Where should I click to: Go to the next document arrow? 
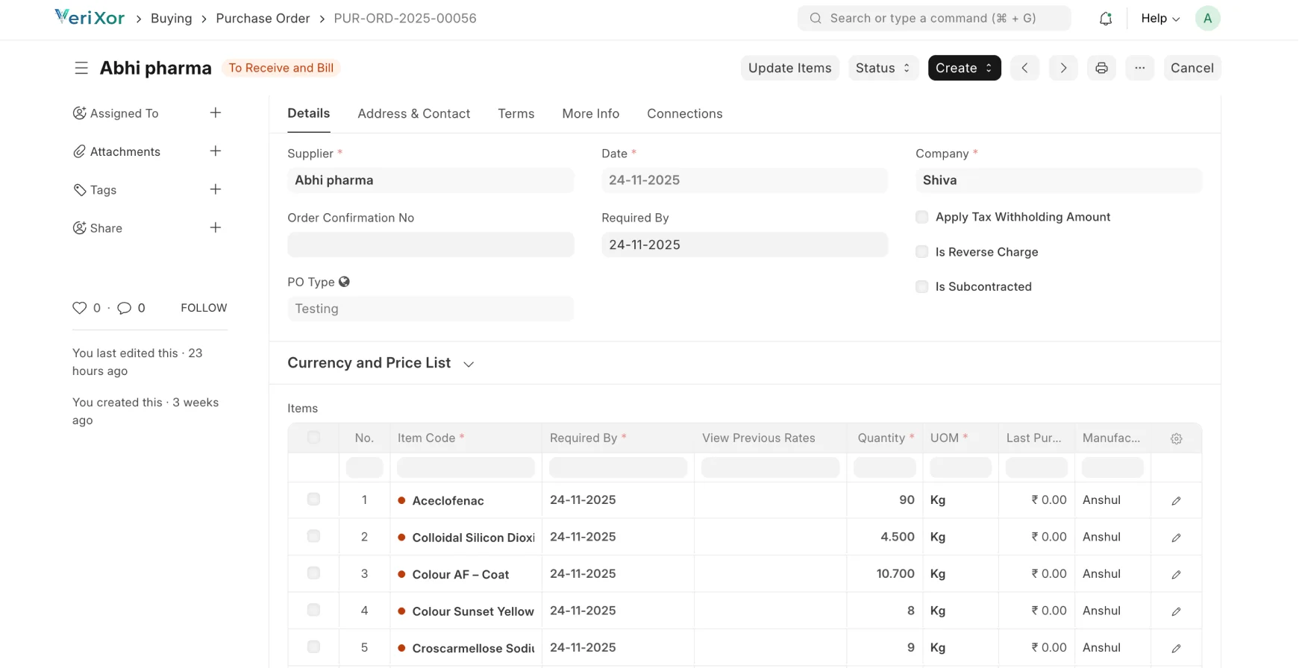pos(1063,68)
